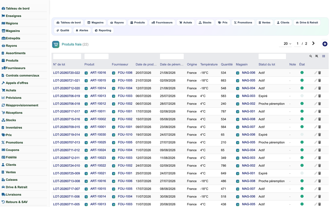Toggle state dot for LOT-20260711-006
Image resolution: width=335 pixels, height=207 pixels.
coord(302,196)
